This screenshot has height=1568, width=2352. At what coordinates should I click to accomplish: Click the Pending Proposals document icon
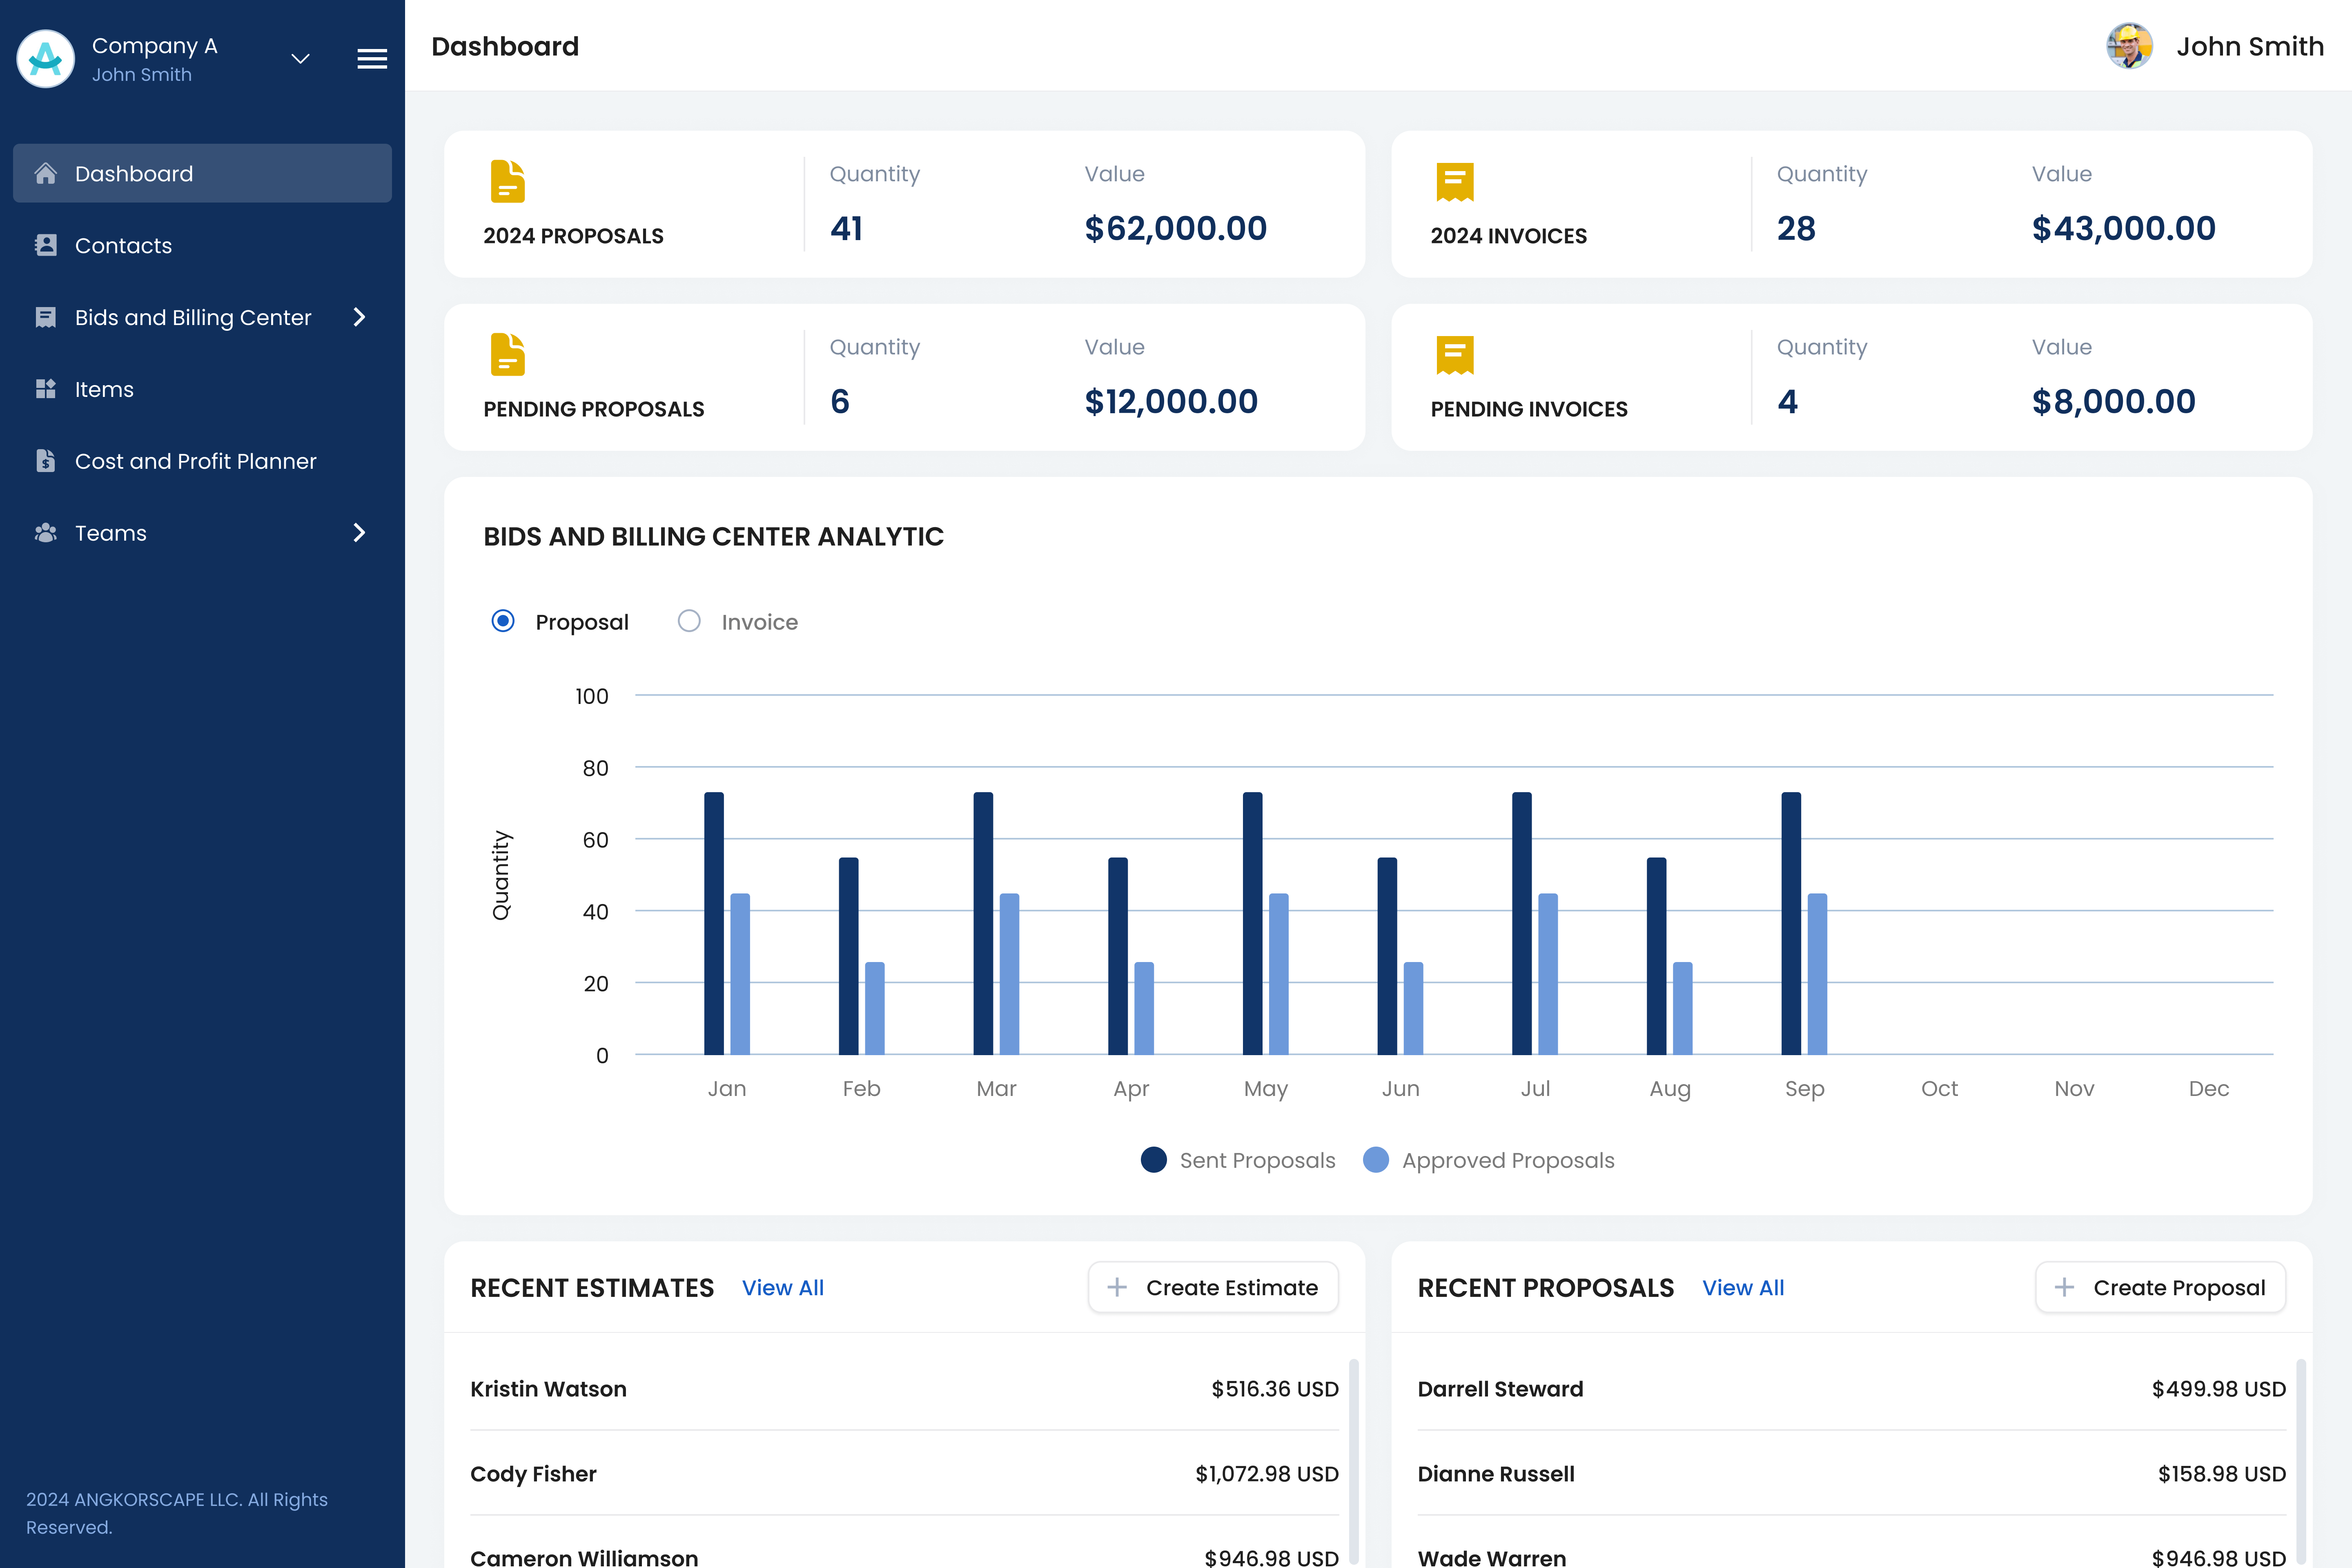tap(508, 355)
